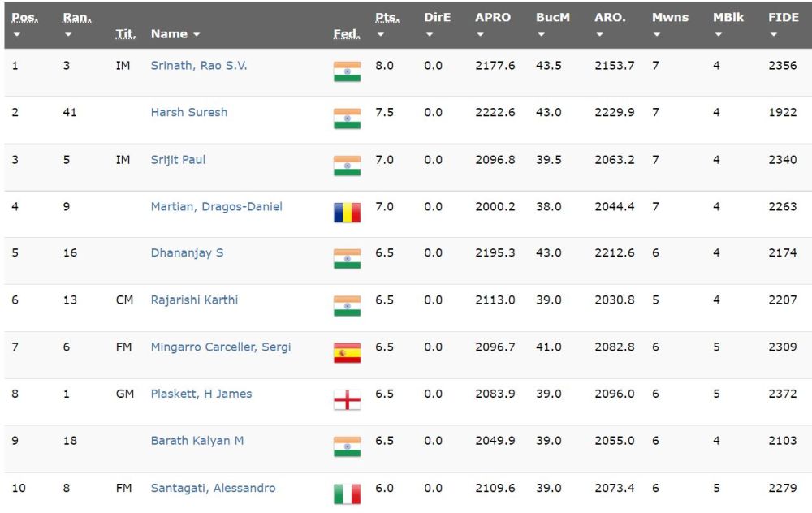This screenshot has height=513, width=812.
Task: Click the England flag beside Plaskett, H James
Action: (347, 399)
